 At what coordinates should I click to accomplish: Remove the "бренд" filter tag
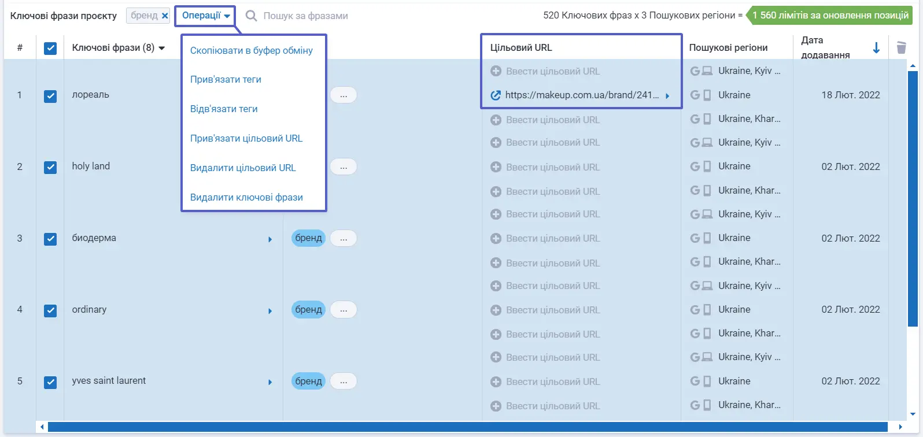(165, 16)
